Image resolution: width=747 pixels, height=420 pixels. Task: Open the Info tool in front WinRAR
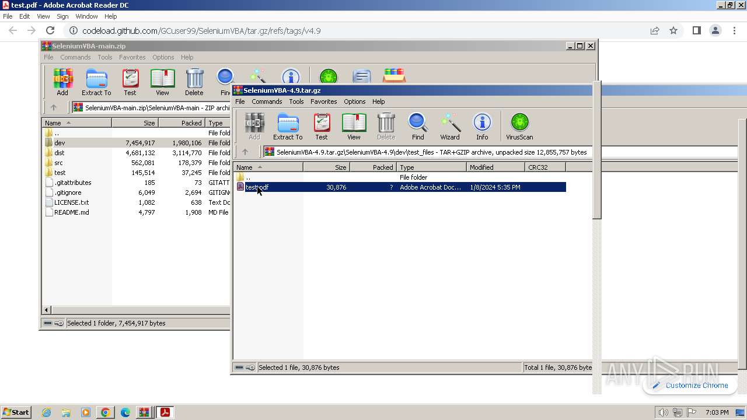point(482,127)
